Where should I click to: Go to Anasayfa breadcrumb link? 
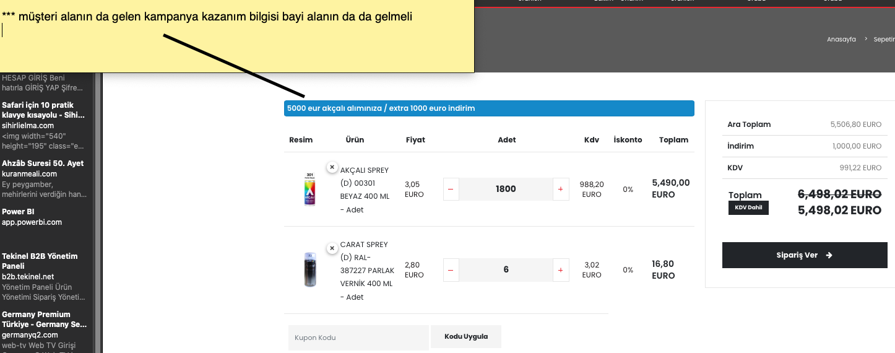[841, 40]
